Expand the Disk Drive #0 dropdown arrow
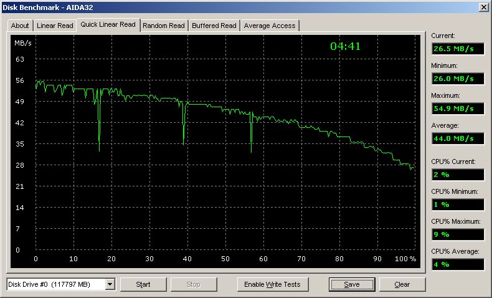The width and height of the screenshot is (492, 298). point(110,284)
